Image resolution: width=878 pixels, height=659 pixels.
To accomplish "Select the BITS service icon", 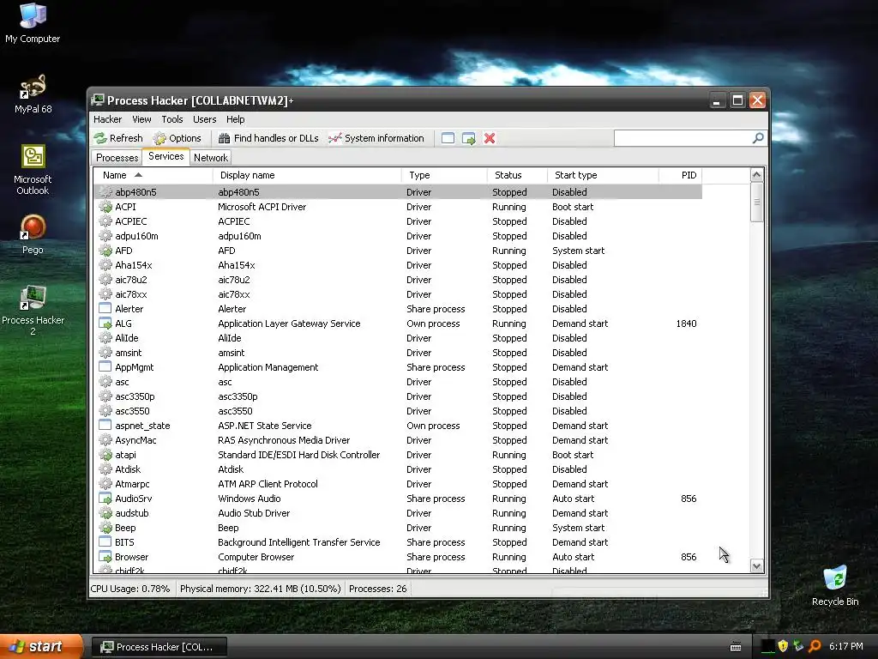I will pos(105,542).
